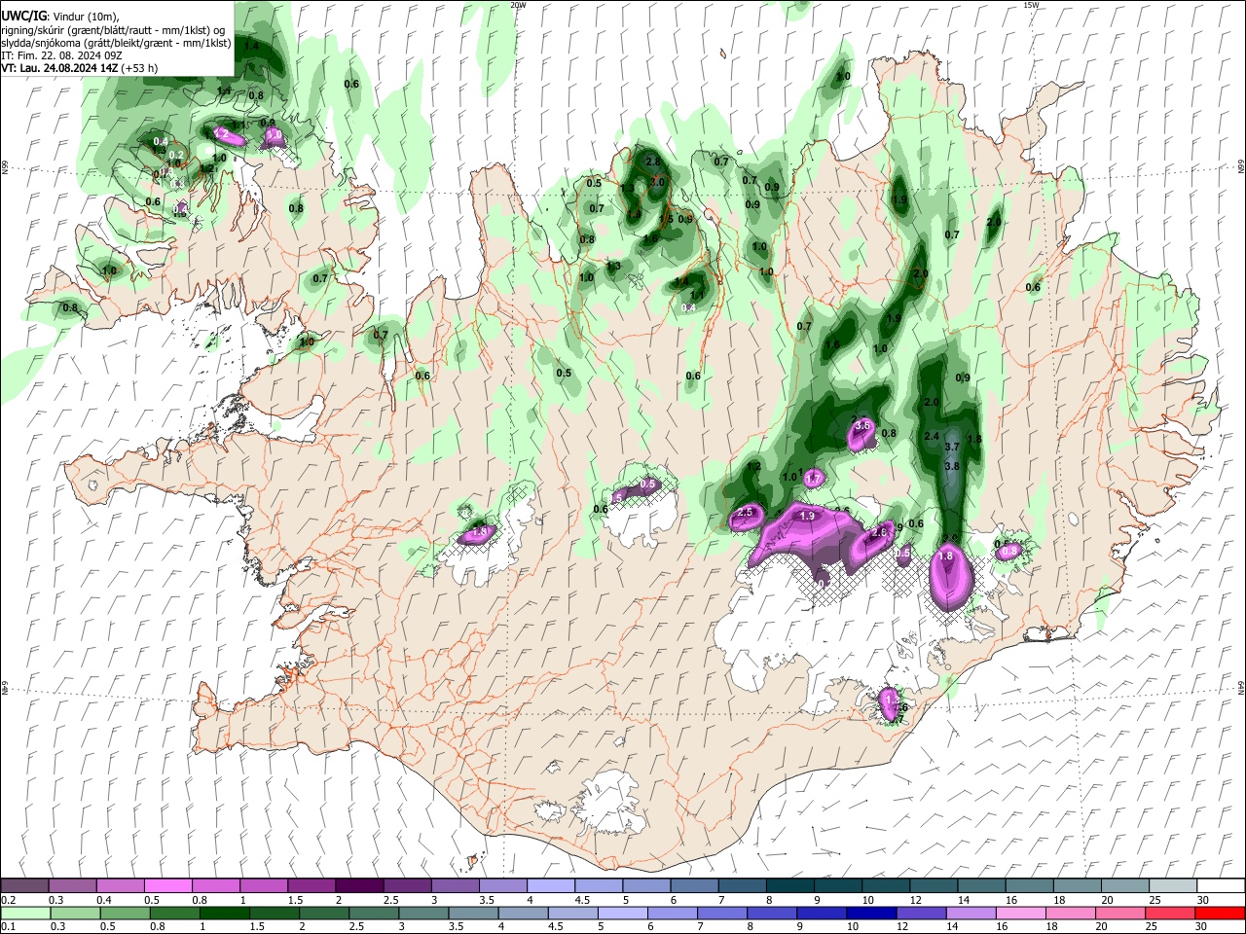Click the 15W longitude label at top
The width and height of the screenshot is (1246, 934).
pyautogui.click(x=1031, y=5)
